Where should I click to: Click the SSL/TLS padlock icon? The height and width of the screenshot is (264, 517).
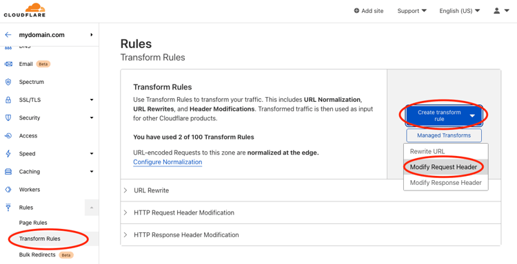coord(8,100)
